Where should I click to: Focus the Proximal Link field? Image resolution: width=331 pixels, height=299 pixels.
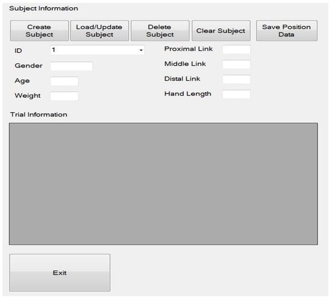(237, 49)
